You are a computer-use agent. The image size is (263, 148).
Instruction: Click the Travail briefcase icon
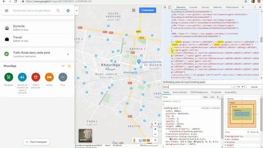[7, 39]
